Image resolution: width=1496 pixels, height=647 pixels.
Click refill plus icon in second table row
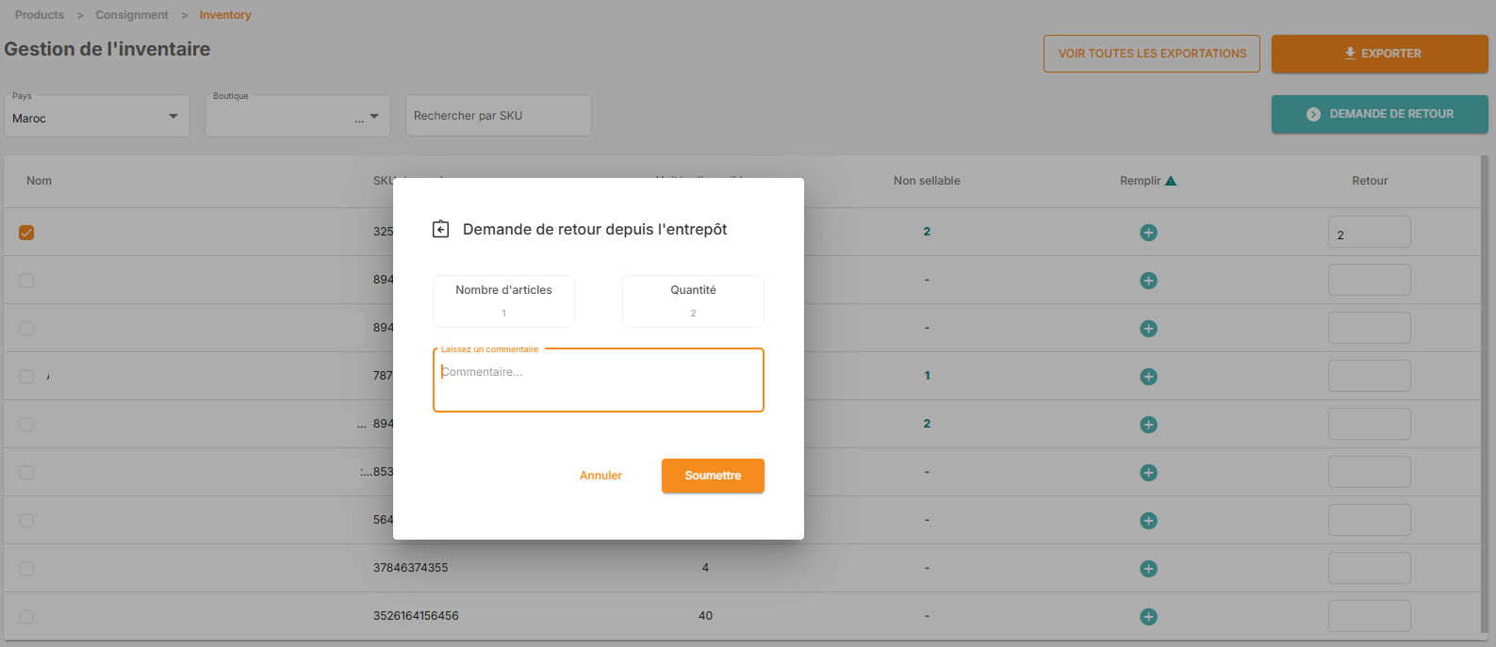tap(1148, 281)
